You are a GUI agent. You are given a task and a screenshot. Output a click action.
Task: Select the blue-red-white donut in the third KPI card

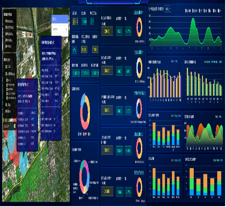pos(139,109)
